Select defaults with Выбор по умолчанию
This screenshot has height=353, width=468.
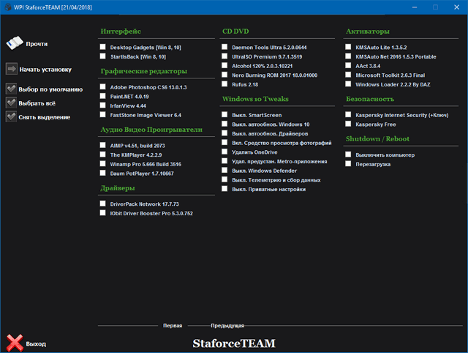[50, 89]
